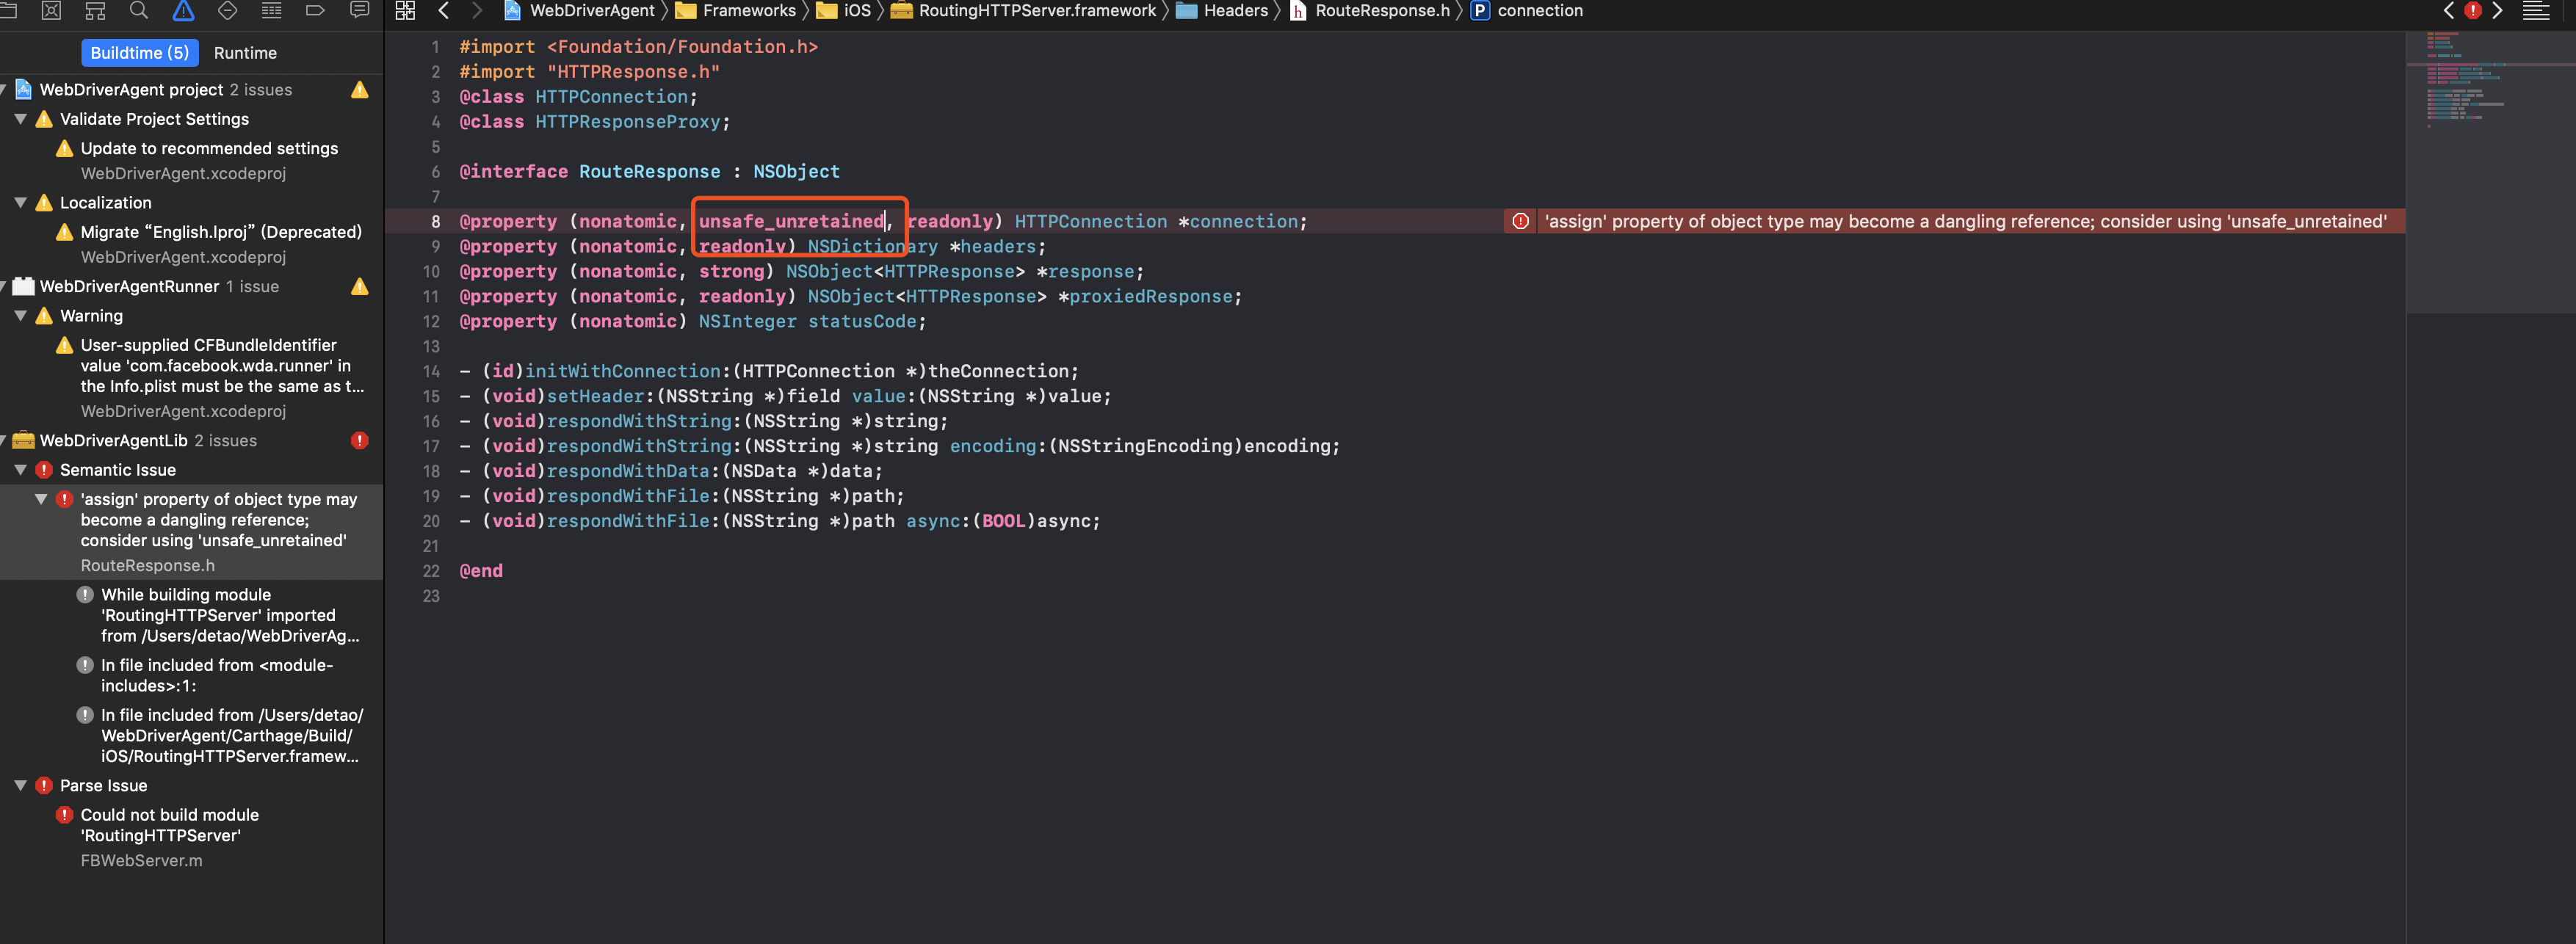Open the Report navigator speech-bubble icon
The width and height of the screenshot is (2576, 944).
[359, 11]
